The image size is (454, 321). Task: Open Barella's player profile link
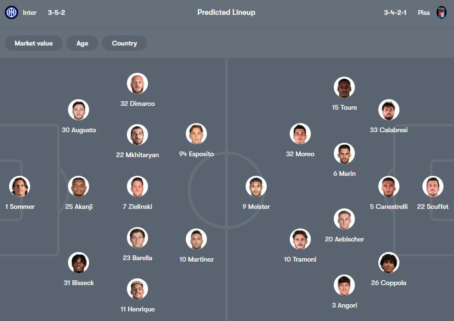pos(137,258)
